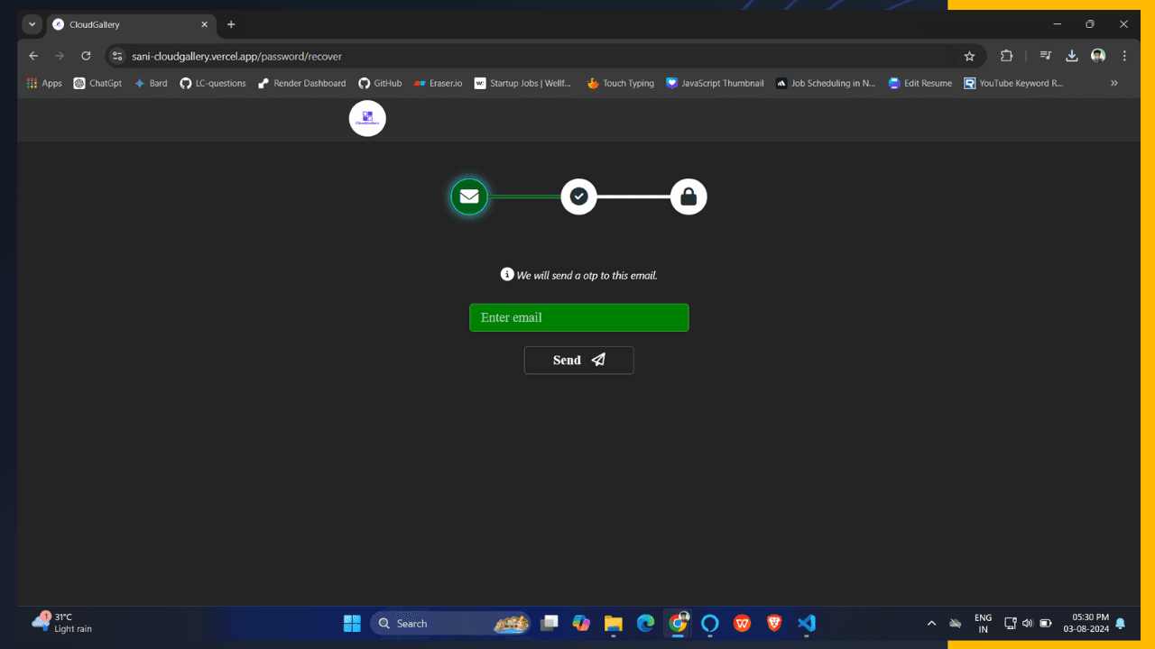Show hidden system tray icons
This screenshot has width=1155, height=649.
click(931, 624)
